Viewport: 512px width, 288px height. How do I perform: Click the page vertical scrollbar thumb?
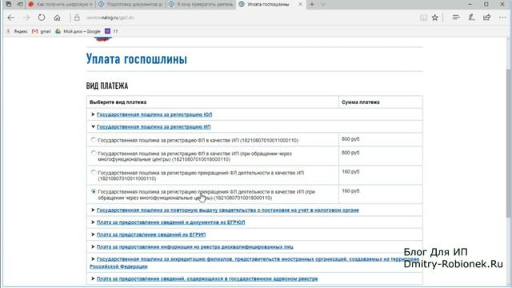click(509, 143)
